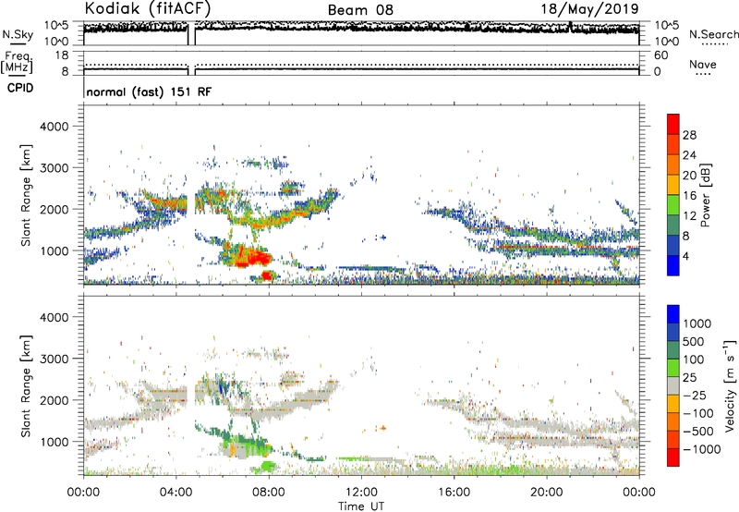Click the bright green patch near 08:00 in velocity panel

click(268, 467)
